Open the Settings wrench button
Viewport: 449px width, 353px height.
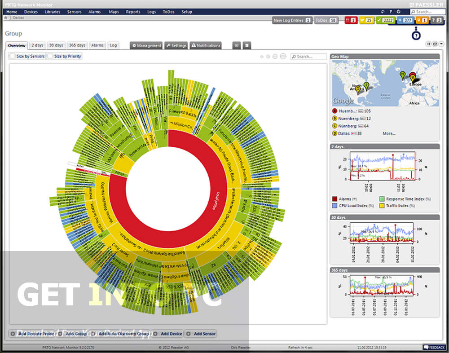[176, 45]
